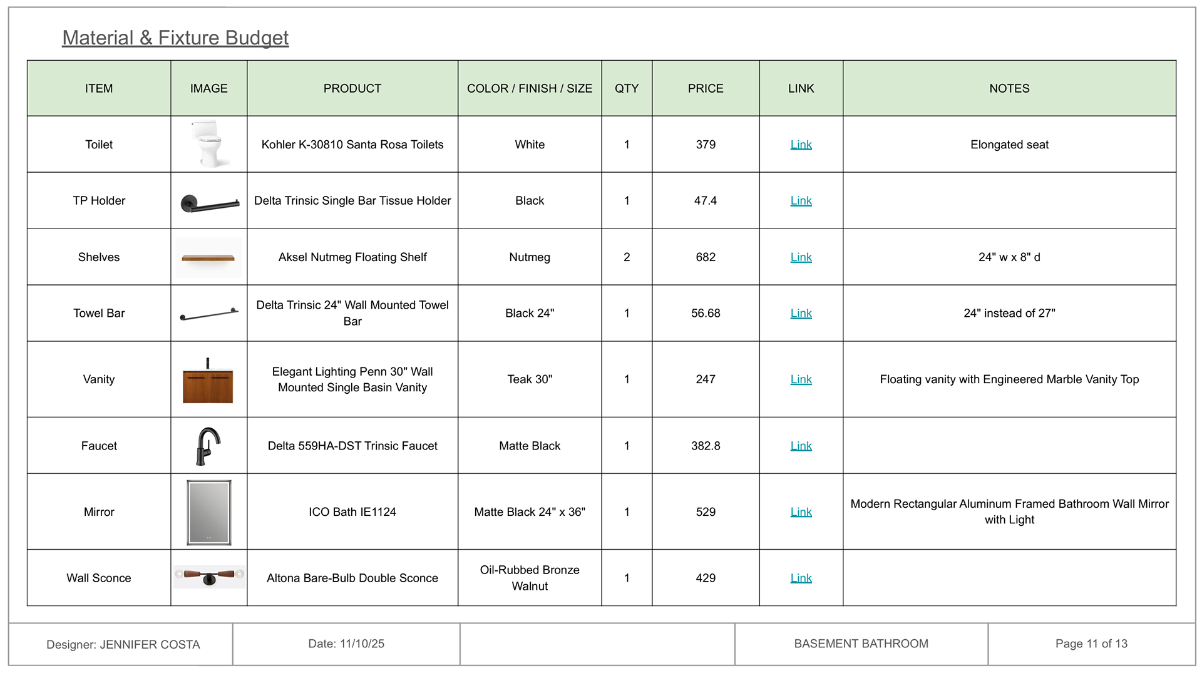Open the Towel Bar product link
Image resolution: width=1202 pixels, height=673 pixels.
801,313
